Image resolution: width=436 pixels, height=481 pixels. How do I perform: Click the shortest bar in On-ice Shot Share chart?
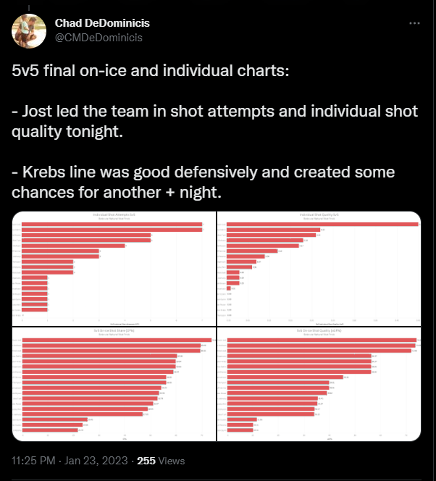point(50,430)
